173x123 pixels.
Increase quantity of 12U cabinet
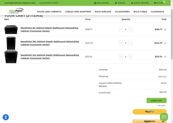click(x=130, y=57)
